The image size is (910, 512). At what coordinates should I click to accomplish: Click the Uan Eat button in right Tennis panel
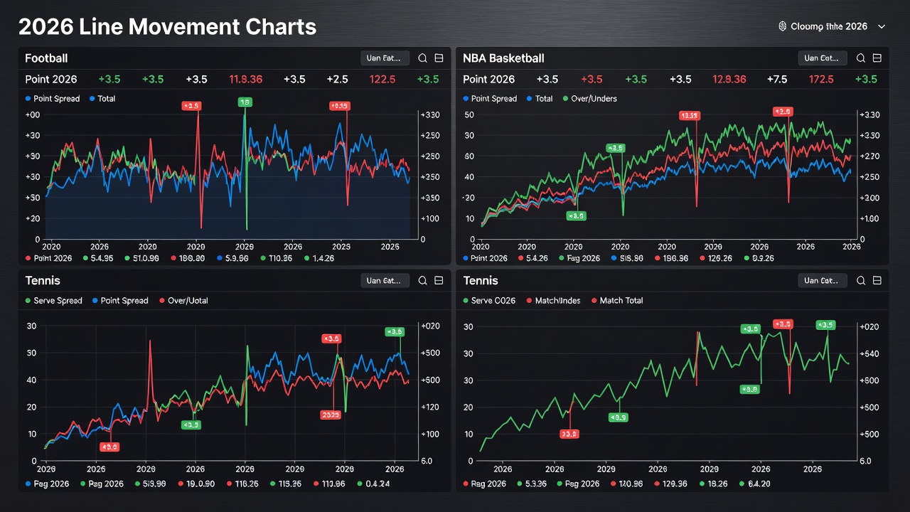point(823,280)
